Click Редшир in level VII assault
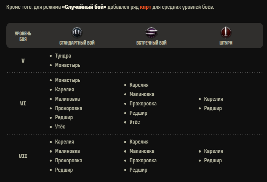The image size is (267, 182). pyautogui.click(x=213, y=161)
